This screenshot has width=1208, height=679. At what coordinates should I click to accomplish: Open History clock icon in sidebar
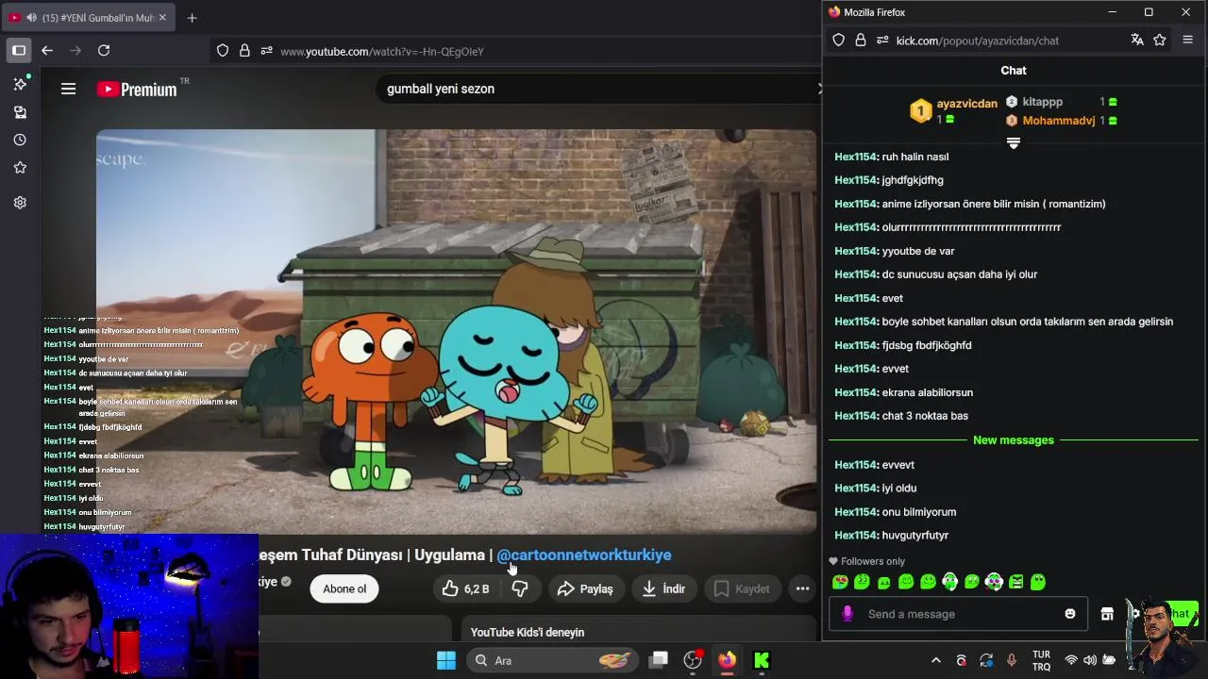click(x=20, y=140)
